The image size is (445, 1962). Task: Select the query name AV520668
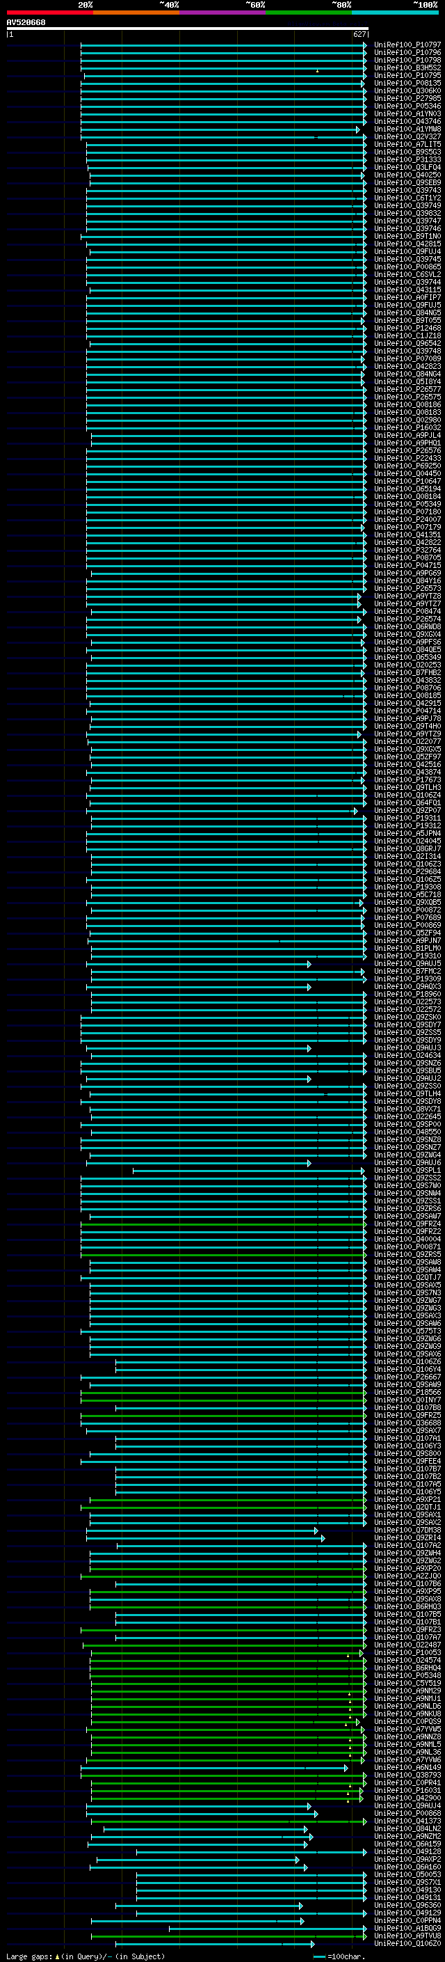click(x=26, y=23)
